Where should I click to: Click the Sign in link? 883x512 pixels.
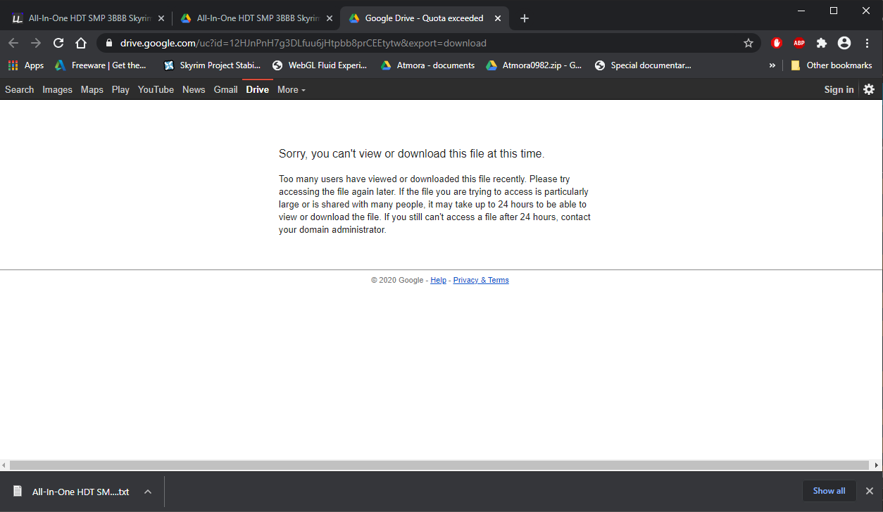pyautogui.click(x=839, y=89)
